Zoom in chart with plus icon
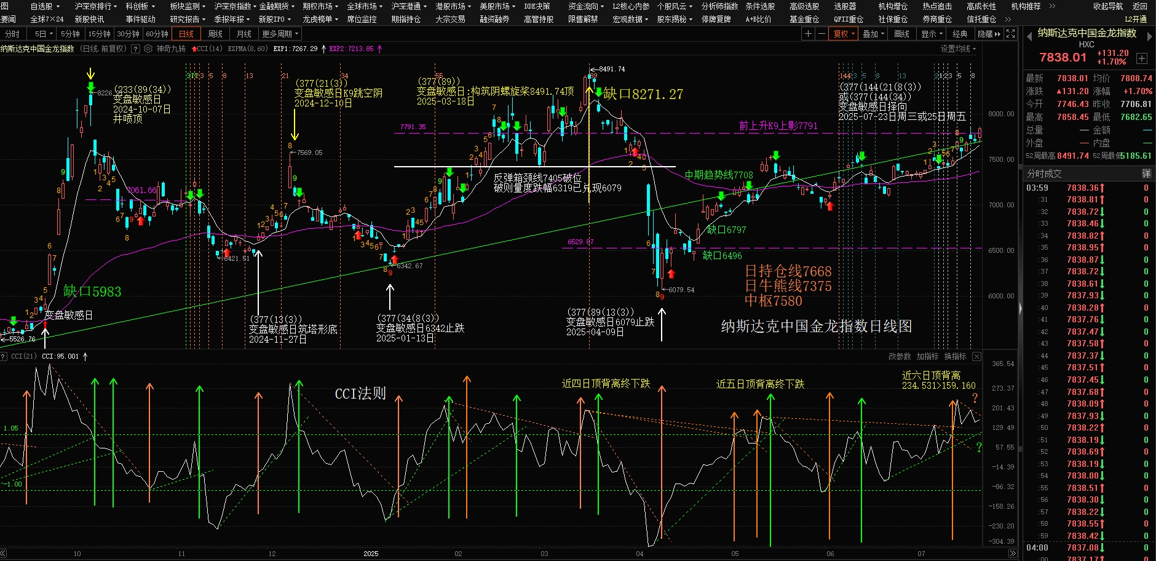Viewport: 1156px width, 561px height. 808,34
